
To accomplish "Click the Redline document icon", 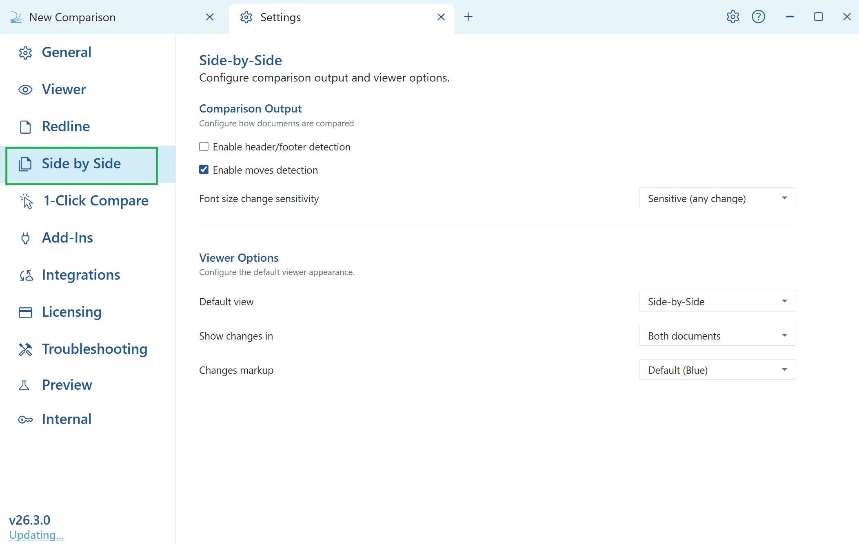I will point(25,127).
